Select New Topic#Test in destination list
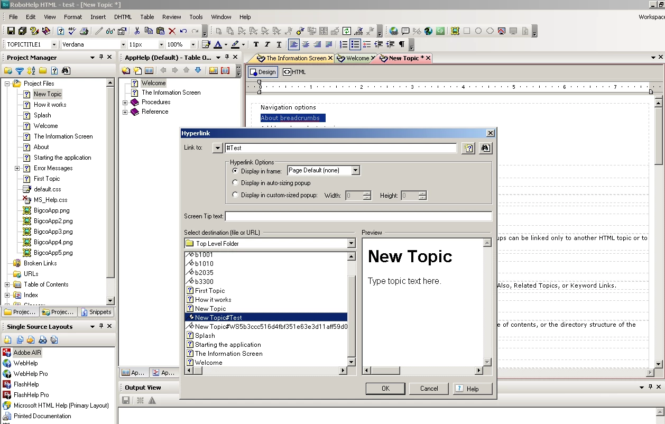The image size is (665, 424). coord(266,318)
